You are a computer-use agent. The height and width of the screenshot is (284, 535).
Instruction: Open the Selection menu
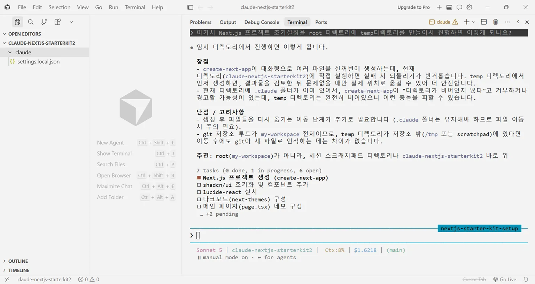tap(59, 7)
